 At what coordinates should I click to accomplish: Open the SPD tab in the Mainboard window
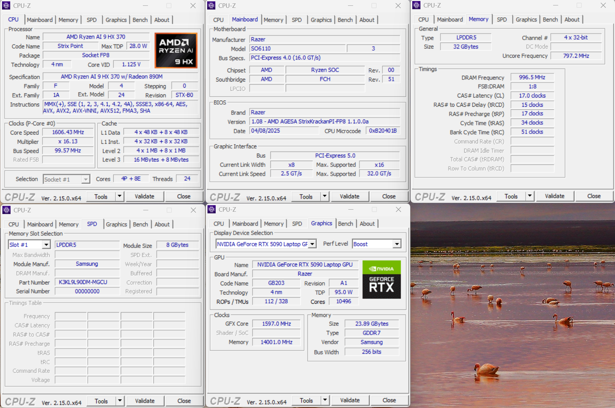(297, 20)
